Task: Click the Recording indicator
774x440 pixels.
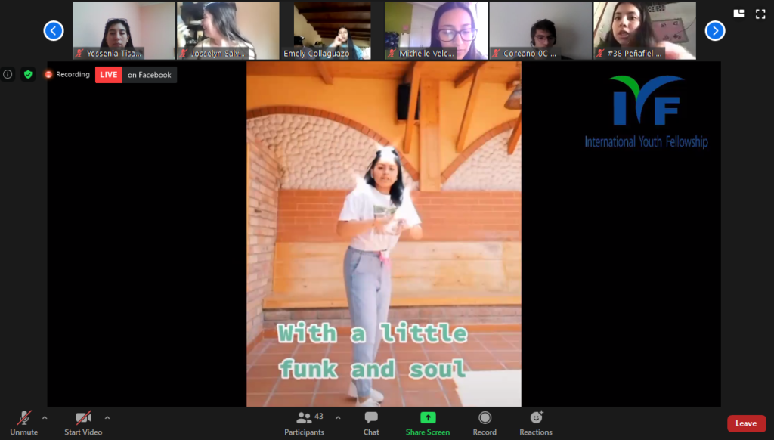Action: point(67,75)
